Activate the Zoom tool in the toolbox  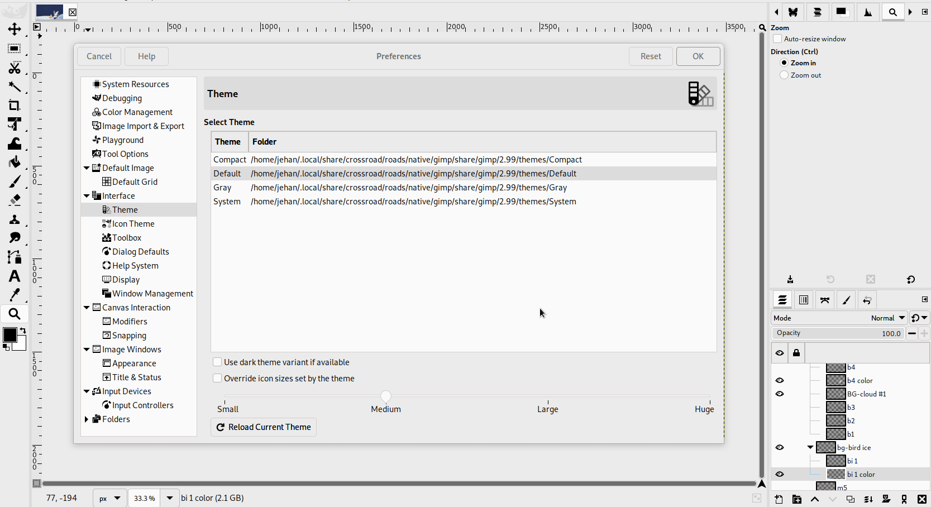15,314
